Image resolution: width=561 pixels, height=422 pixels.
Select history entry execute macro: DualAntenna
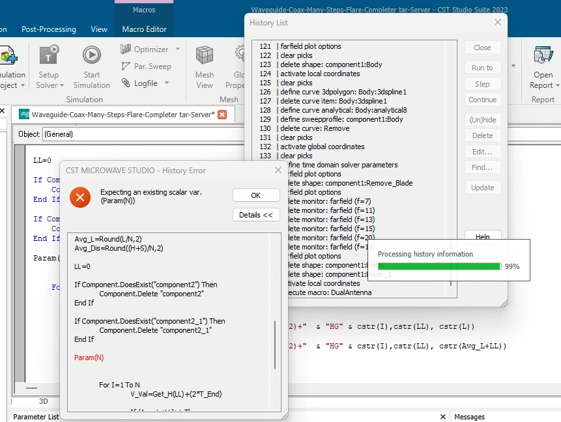click(330, 292)
